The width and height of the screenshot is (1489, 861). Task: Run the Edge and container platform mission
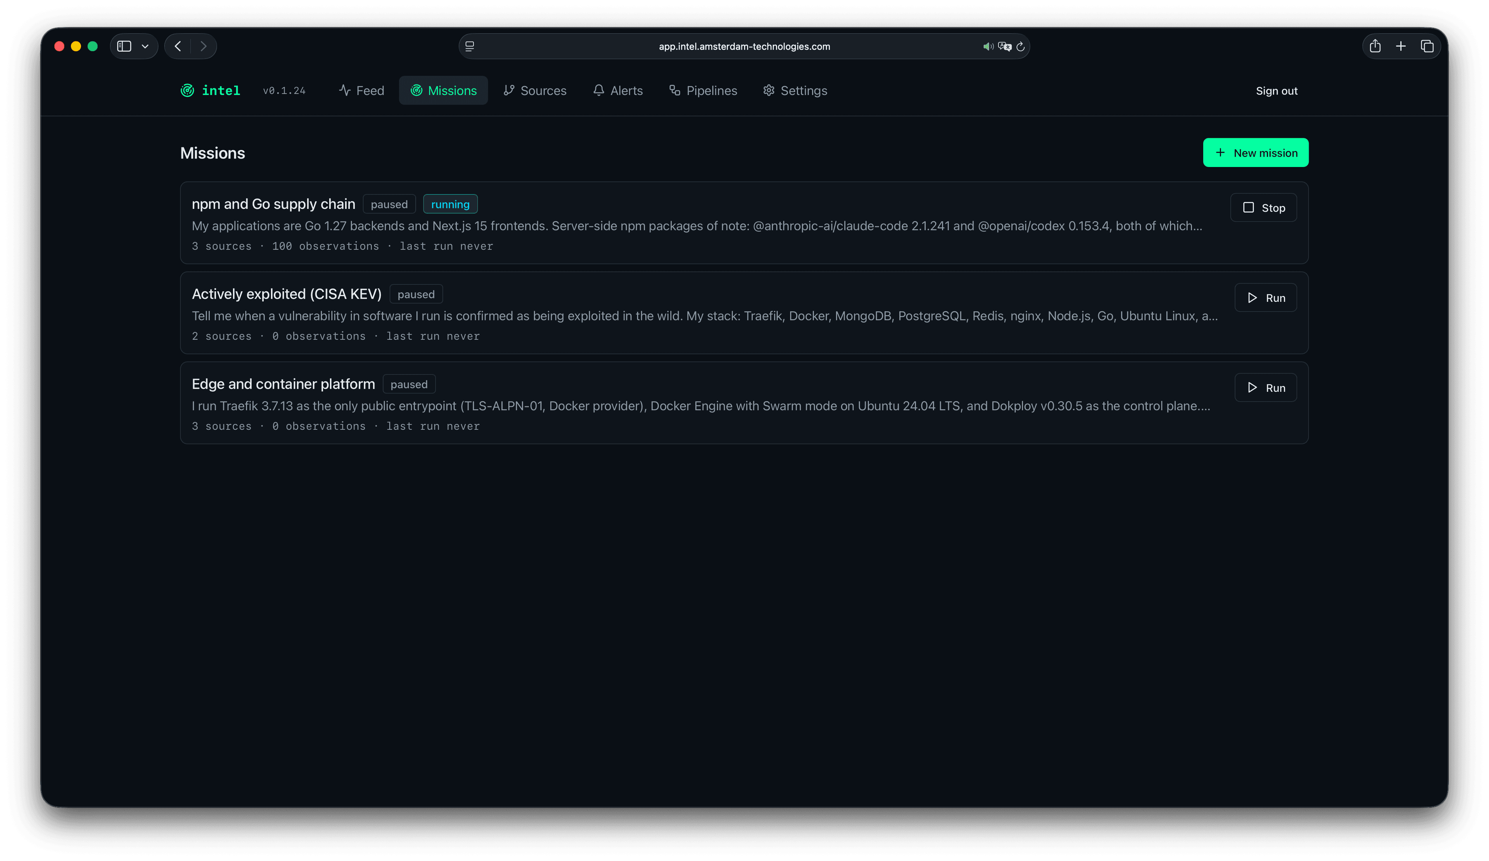pos(1266,387)
